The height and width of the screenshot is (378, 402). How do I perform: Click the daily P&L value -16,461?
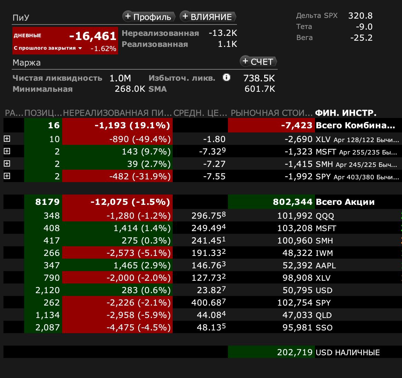pos(93,36)
